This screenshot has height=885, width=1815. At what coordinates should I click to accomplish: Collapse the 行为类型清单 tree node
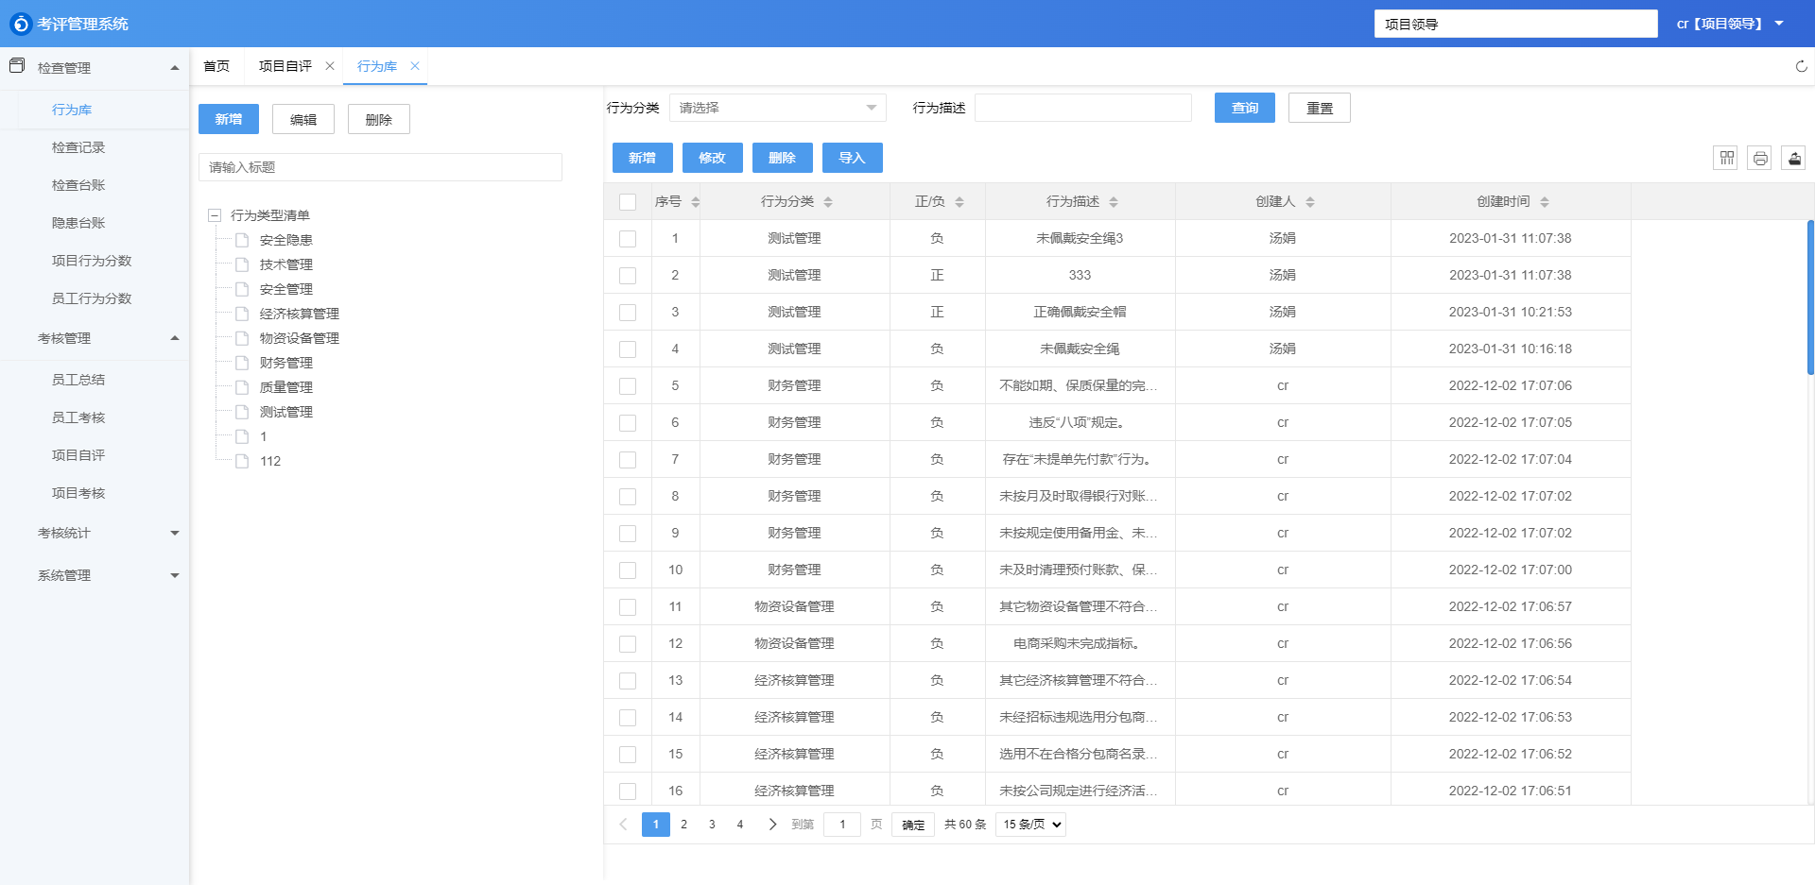(215, 215)
